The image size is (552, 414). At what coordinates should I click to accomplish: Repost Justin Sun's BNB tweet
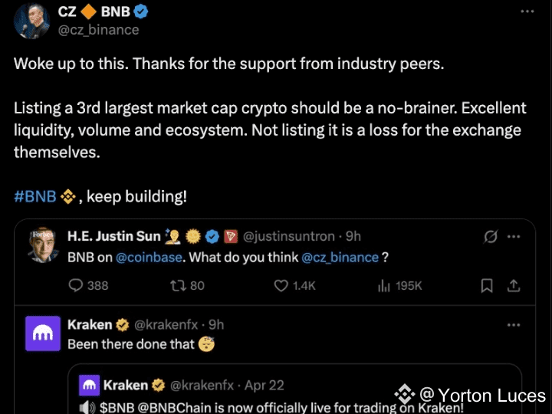click(179, 285)
